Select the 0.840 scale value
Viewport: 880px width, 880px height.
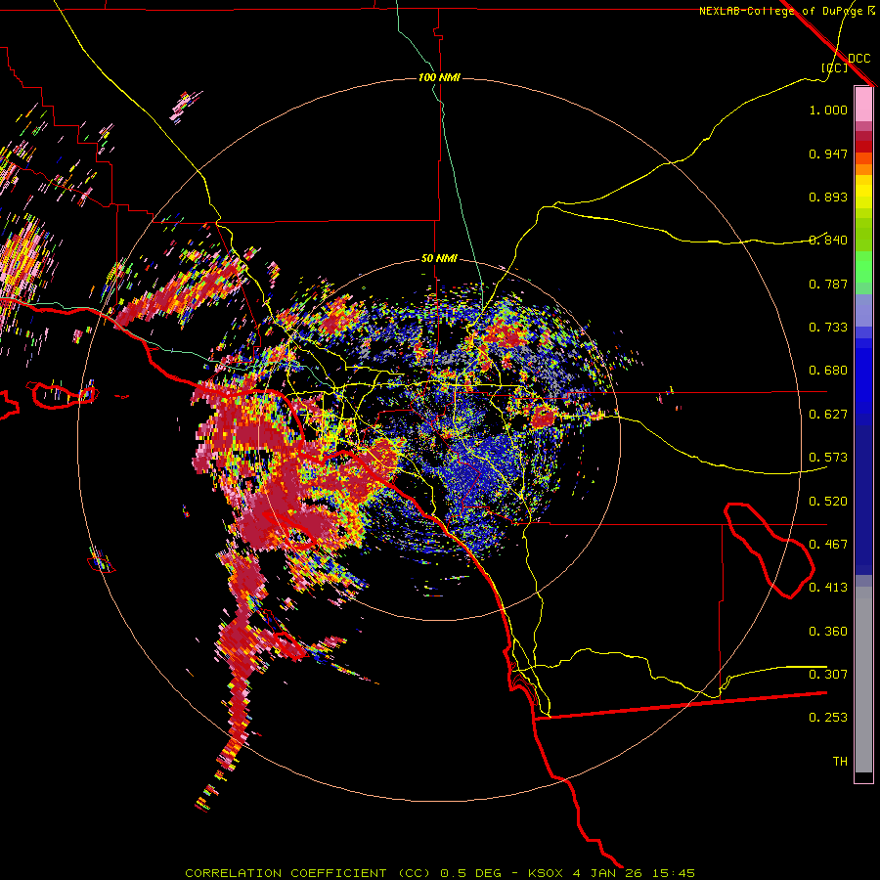[x=828, y=241]
